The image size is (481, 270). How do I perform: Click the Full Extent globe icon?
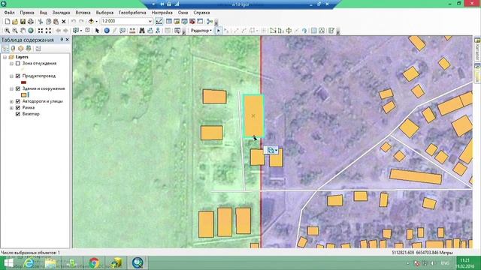tap(31, 31)
